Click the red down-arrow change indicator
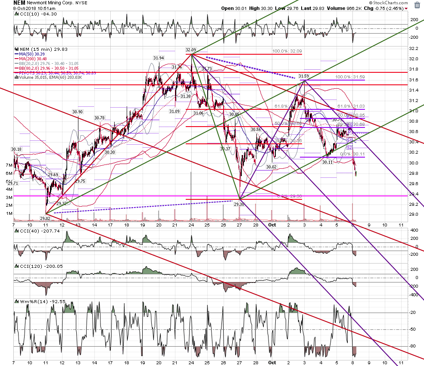This screenshot has height=366, width=424. 406,9
